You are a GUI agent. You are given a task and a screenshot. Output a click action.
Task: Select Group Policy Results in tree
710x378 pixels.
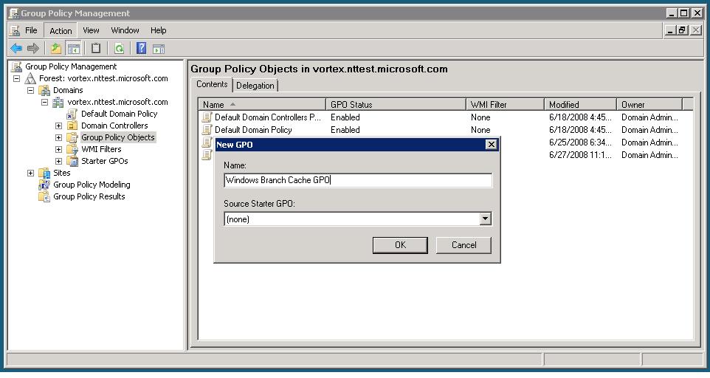point(89,196)
